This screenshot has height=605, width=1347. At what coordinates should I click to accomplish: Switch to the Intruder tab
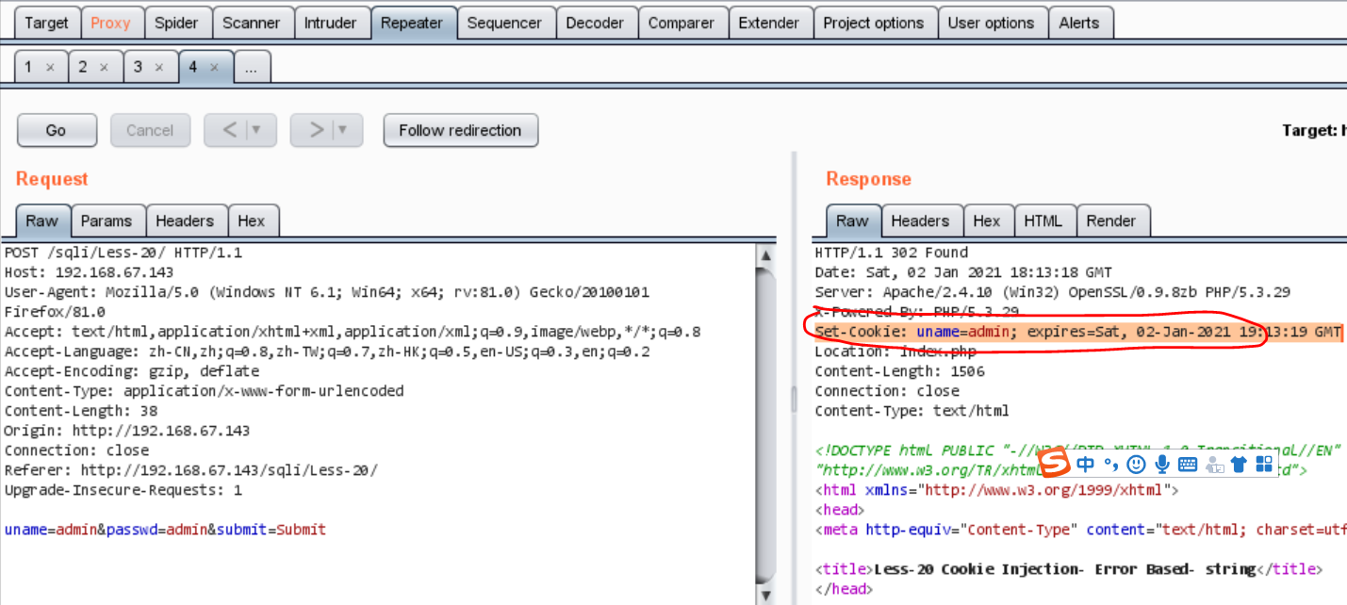pos(332,21)
